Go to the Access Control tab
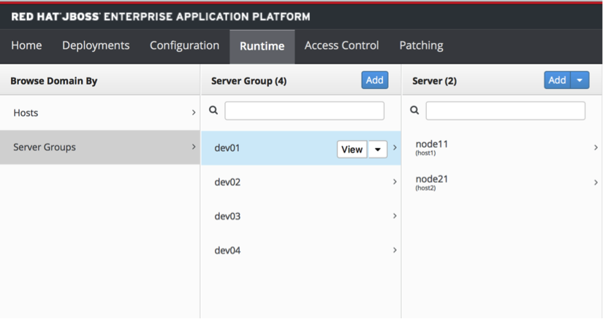The width and height of the screenshot is (603, 319). [x=341, y=45]
